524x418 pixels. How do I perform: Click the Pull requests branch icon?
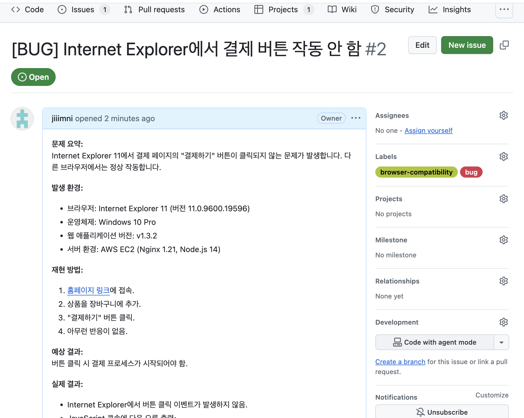(128, 10)
